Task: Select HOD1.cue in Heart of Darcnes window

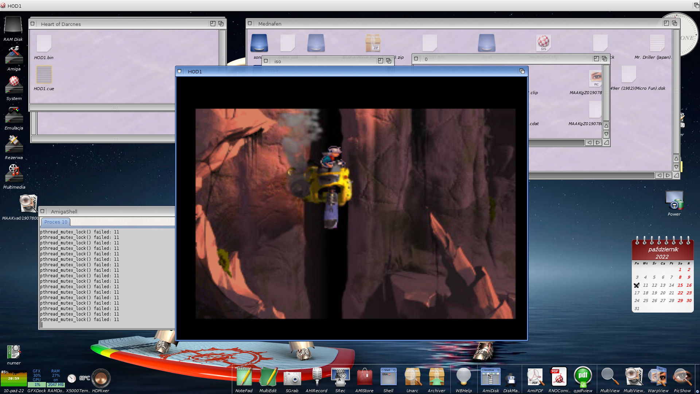Action: tap(44, 75)
